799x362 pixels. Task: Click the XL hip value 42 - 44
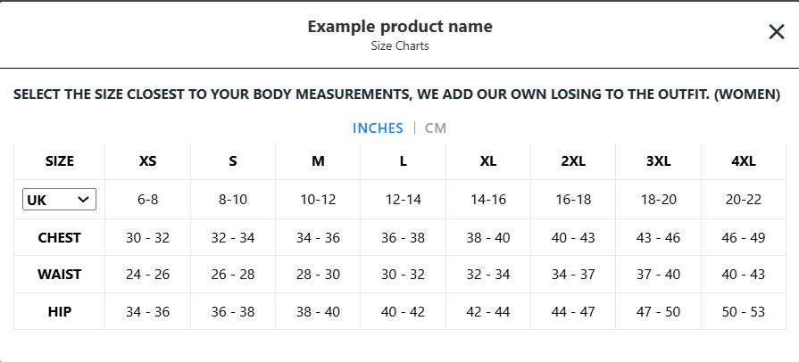487,311
